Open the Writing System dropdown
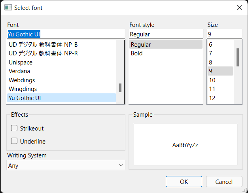248x193 pixels. (x=66, y=165)
